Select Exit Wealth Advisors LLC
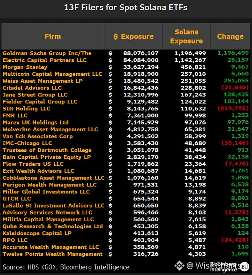The width and height of the screenshot is (252, 275). [38, 171]
